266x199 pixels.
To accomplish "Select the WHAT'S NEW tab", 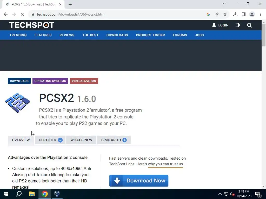I will pos(81,140).
